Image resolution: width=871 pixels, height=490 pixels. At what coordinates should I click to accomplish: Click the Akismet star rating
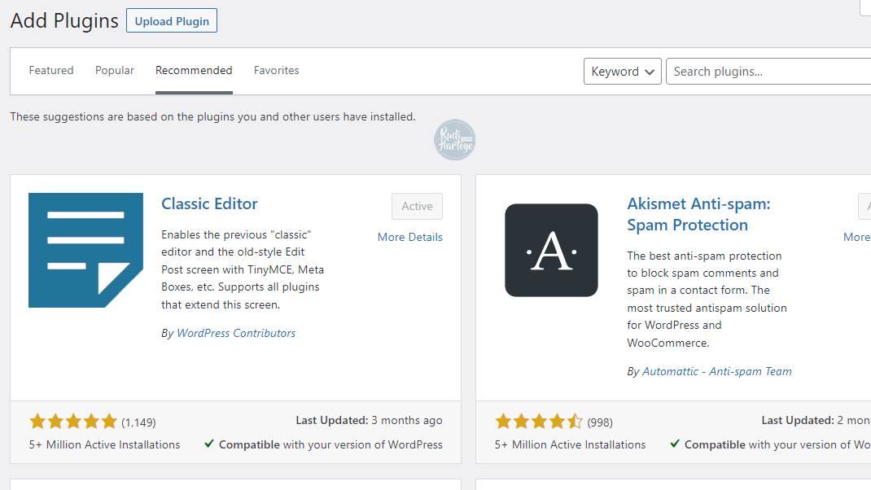[539, 421]
